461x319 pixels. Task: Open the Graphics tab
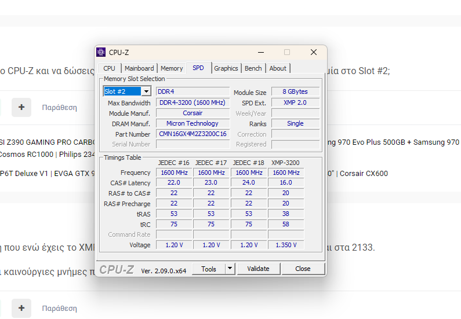click(226, 68)
